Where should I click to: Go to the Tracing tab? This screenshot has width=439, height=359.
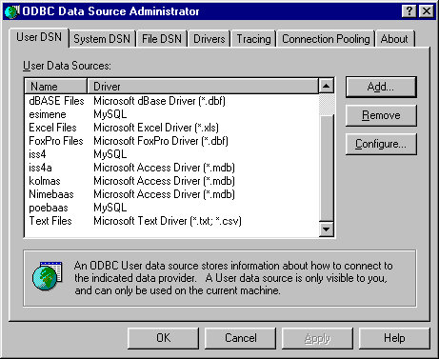pyautogui.click(x=253, y=39)
